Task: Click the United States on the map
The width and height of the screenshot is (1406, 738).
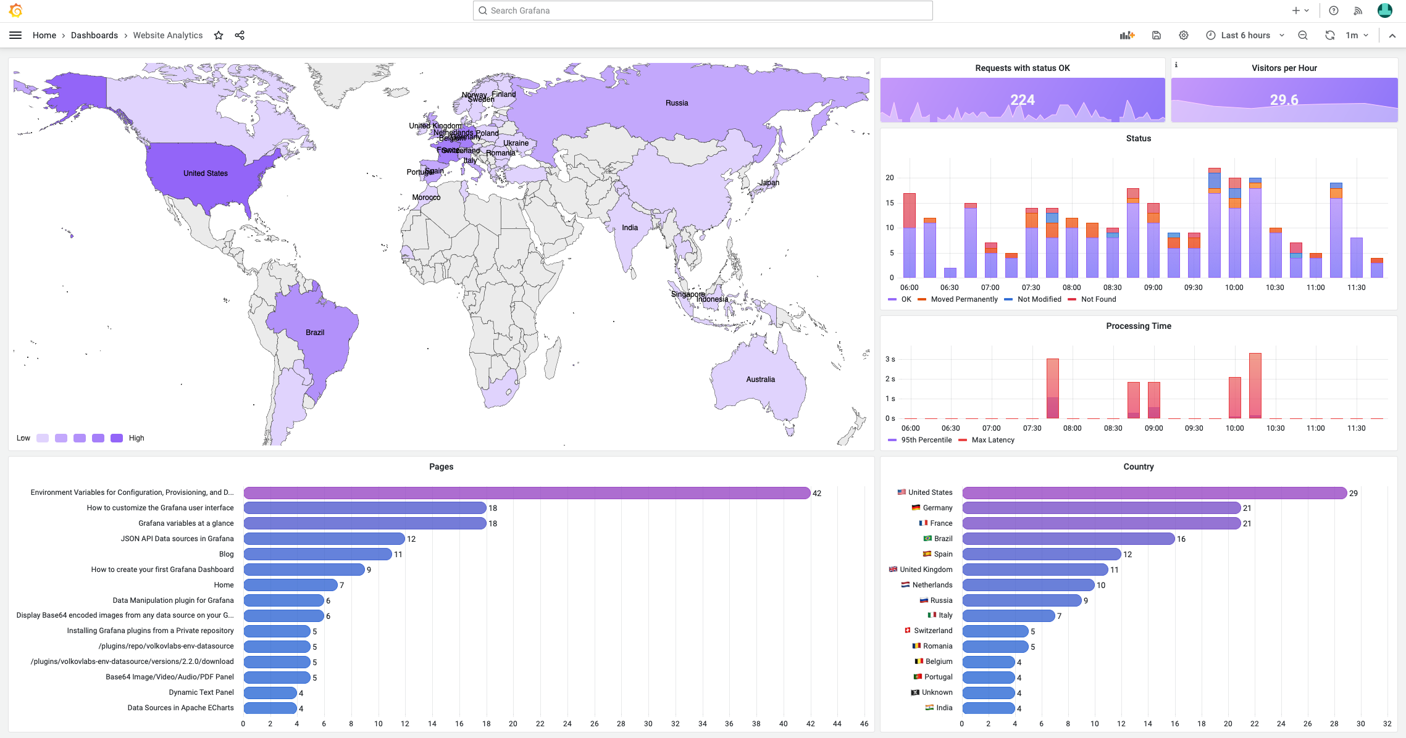Action: click(x=206, y=173)
